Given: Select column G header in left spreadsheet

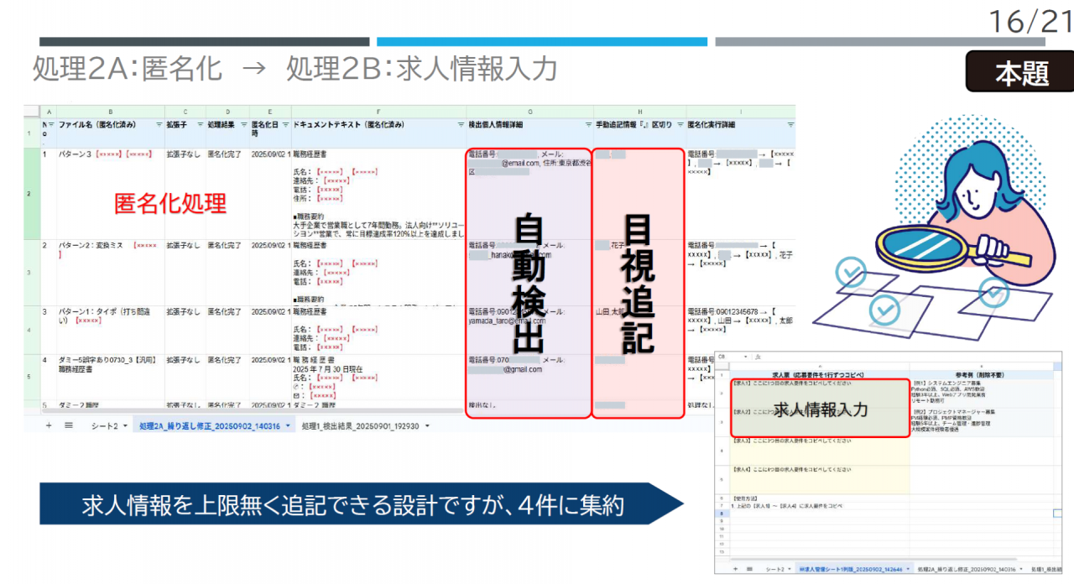Looking at the screenshot, I should click(529, 111).
